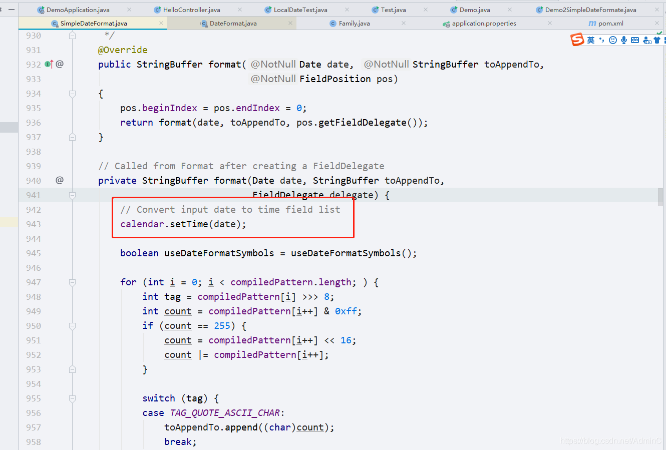Open the Family.java tab
Image resolution: width=666 pixels, height=450 pixels.
click(x=354, y=23)
